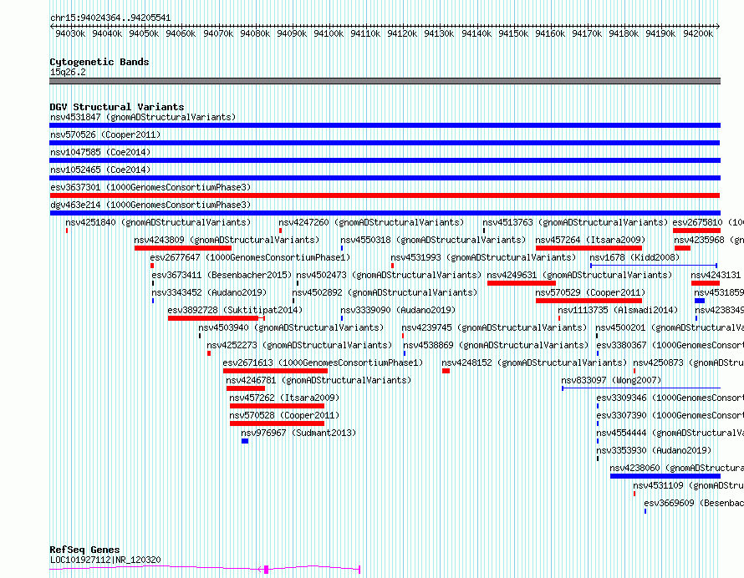Click nsv4502473 gnomAD variant label
This screenshot has width=744, height=578.
pyautogui.click(x=389, y=275)
